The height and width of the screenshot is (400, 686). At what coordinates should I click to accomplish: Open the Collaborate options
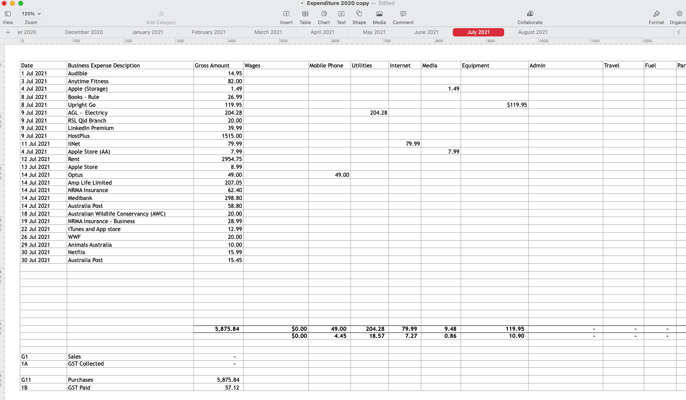pos(530,14)
